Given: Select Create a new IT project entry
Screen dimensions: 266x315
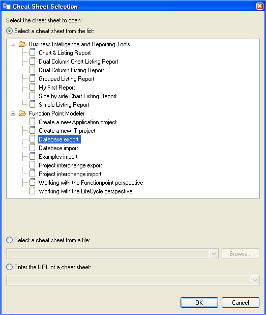Looking at the screenshot, I should (67, 131).
